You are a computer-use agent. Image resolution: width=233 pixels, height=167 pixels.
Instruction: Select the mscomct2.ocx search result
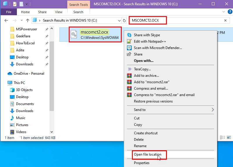pyautogui.click(x=95, y=34)
